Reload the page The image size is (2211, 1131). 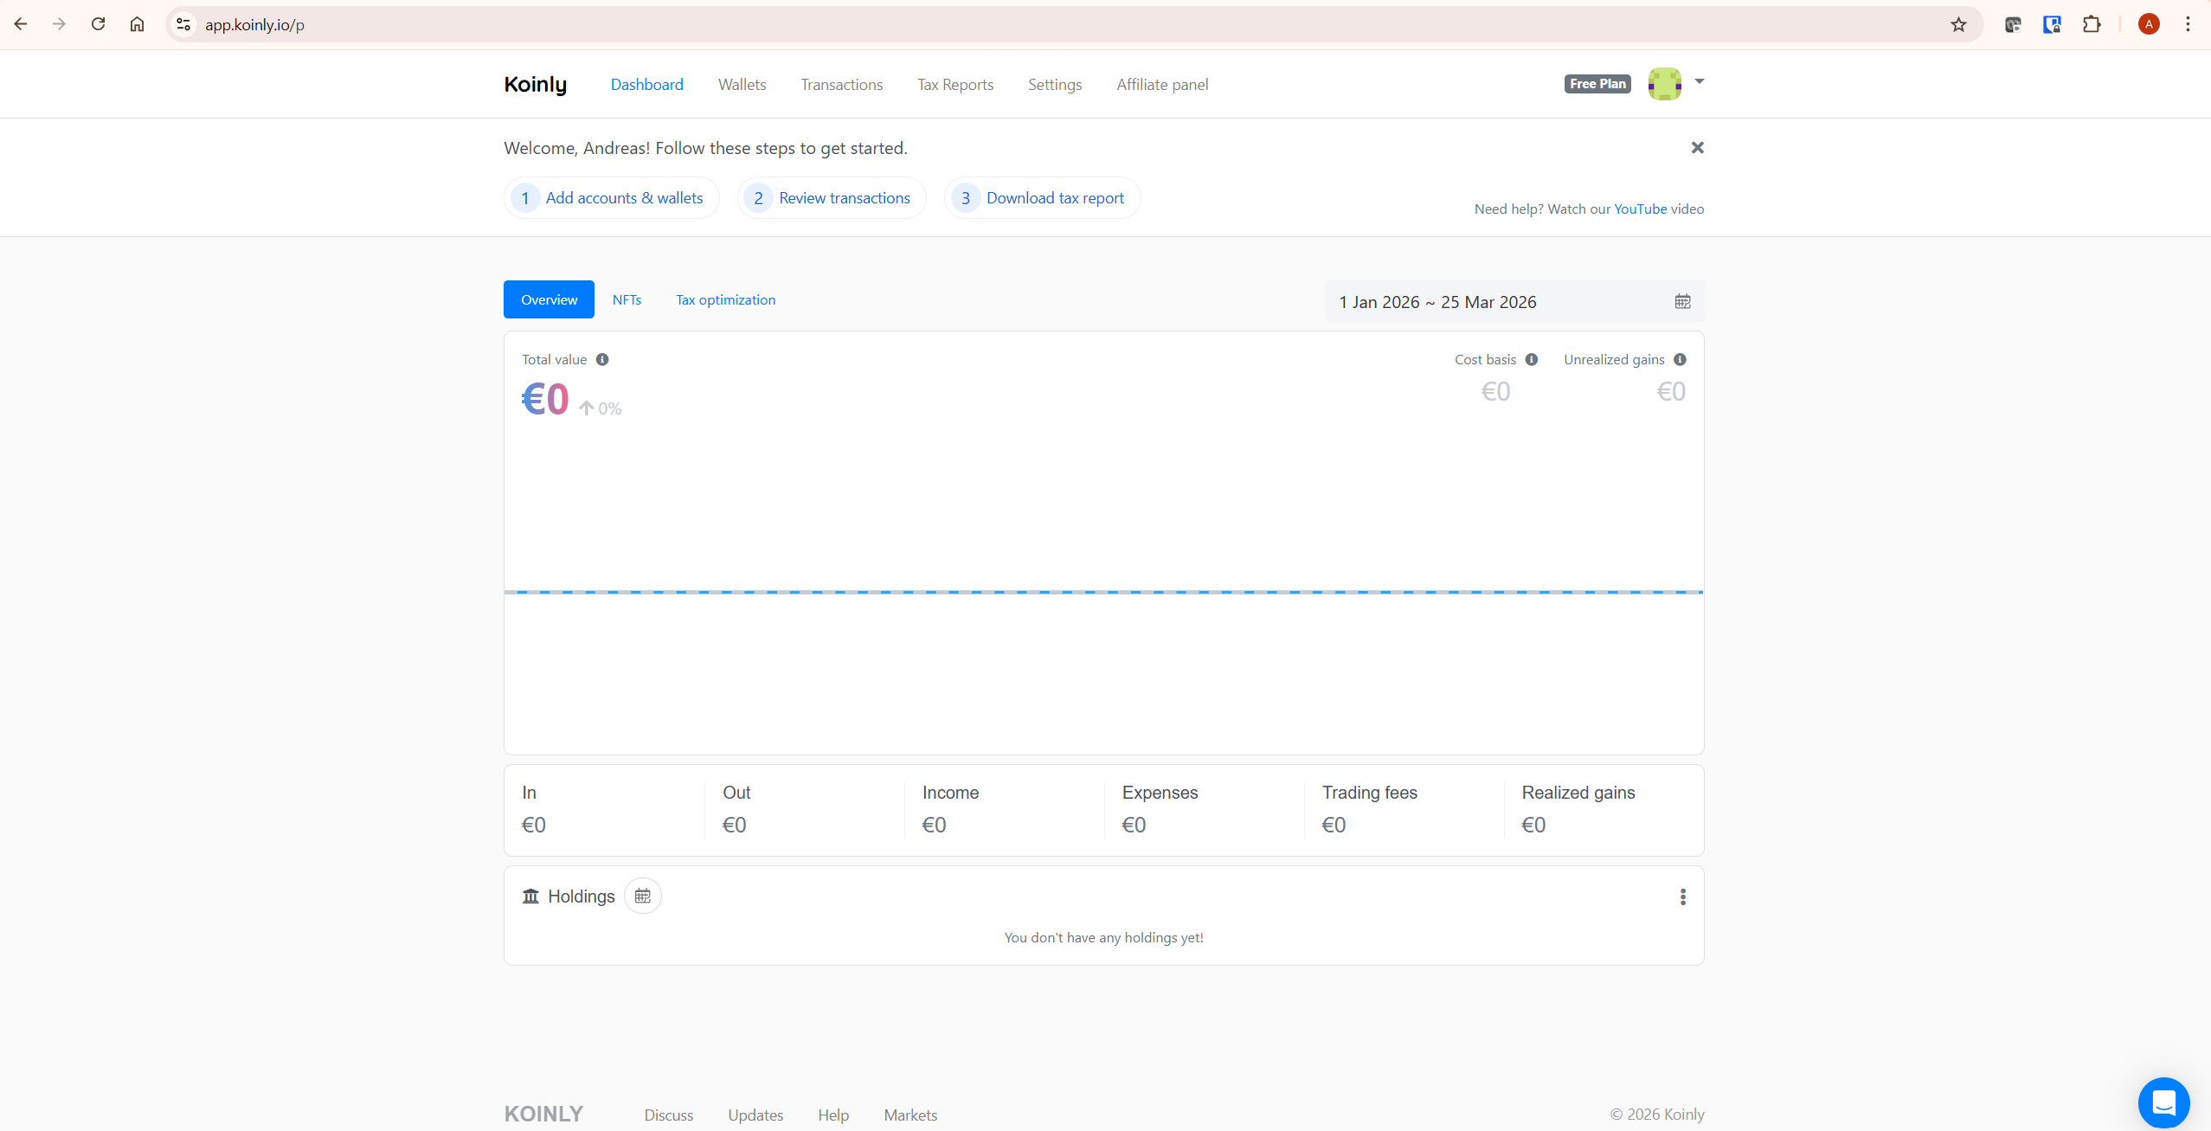[x=98, y=23]
